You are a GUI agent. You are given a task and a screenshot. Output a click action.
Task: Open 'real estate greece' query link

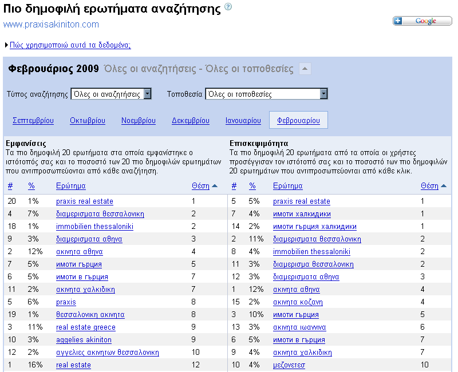86,327
